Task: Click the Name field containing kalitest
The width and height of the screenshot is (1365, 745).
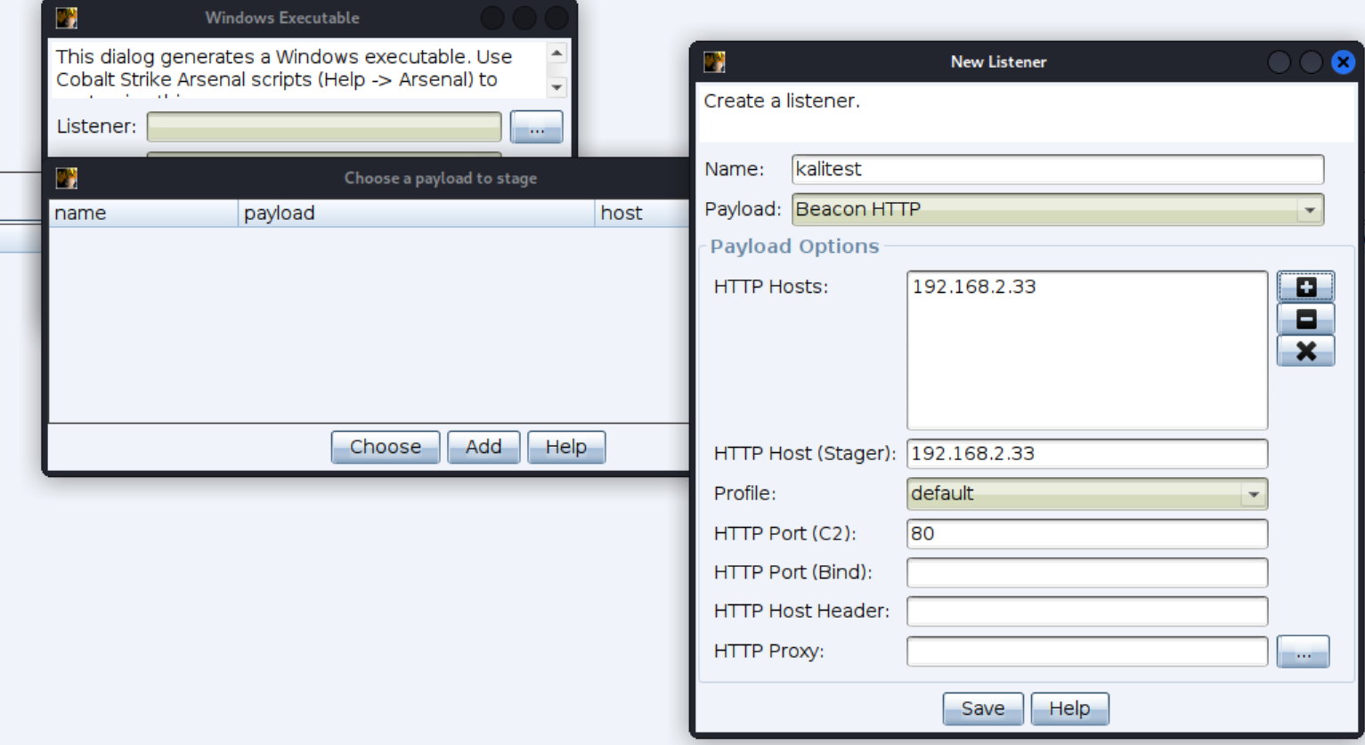Action: click(x=1057, y=169)
